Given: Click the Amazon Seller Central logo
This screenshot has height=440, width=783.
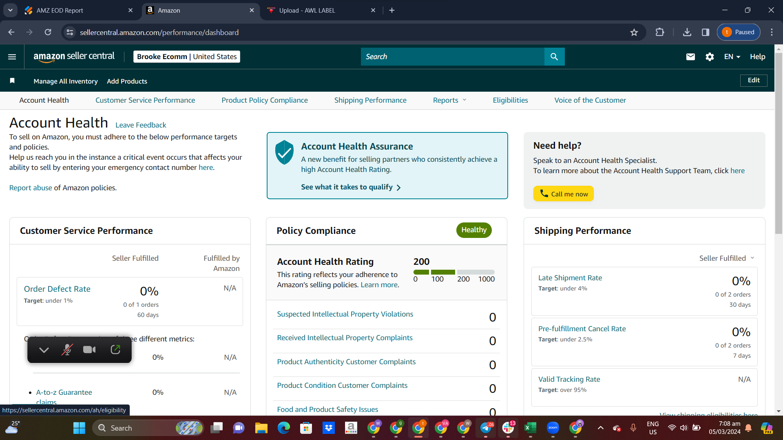Looking at the screenshot, I should click(x=74, y=57).
